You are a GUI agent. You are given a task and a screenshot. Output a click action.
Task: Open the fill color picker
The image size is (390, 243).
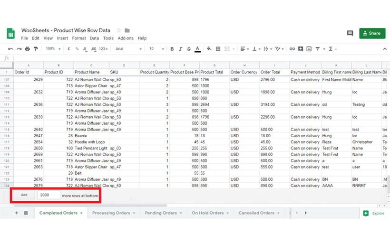tap(209, 49)
